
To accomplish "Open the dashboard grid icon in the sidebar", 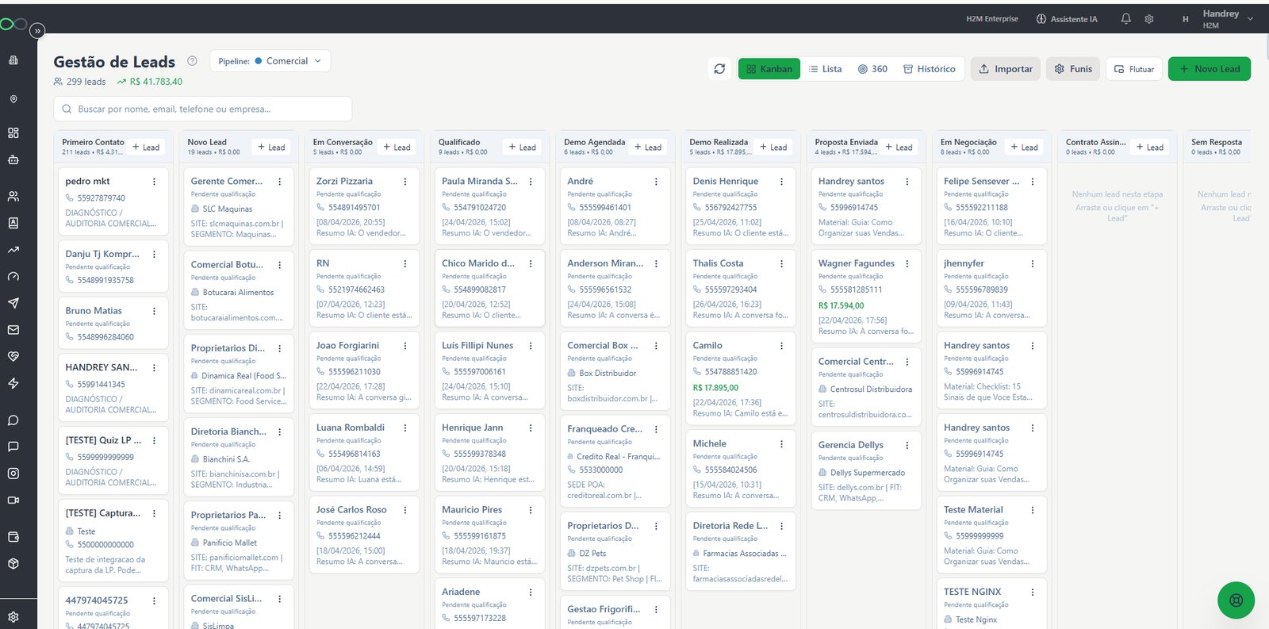I will click(13, 133).
